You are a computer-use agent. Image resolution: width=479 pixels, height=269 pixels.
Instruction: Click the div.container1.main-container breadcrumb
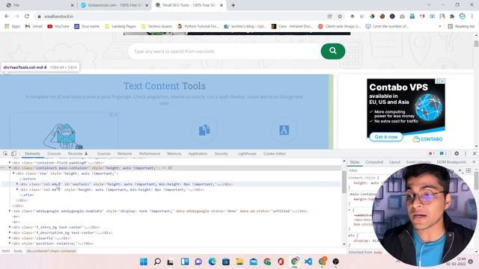point(51,251)
